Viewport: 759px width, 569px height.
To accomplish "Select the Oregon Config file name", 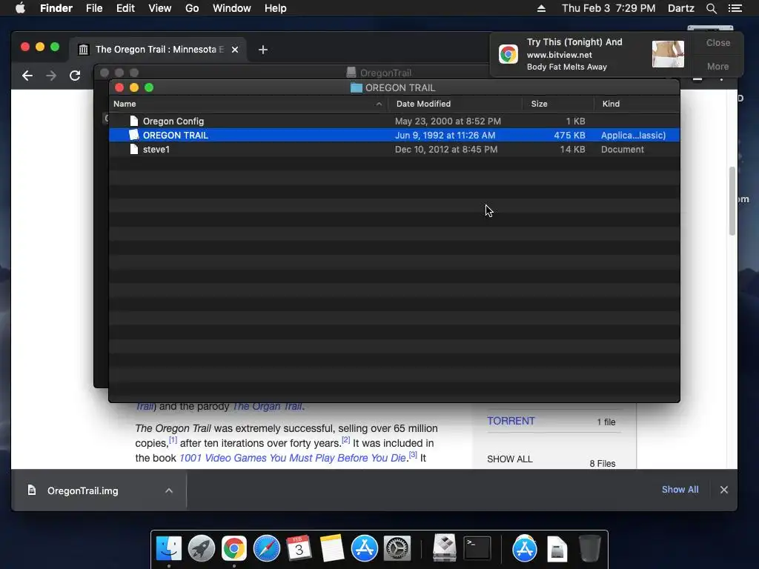I will [173, 121].
